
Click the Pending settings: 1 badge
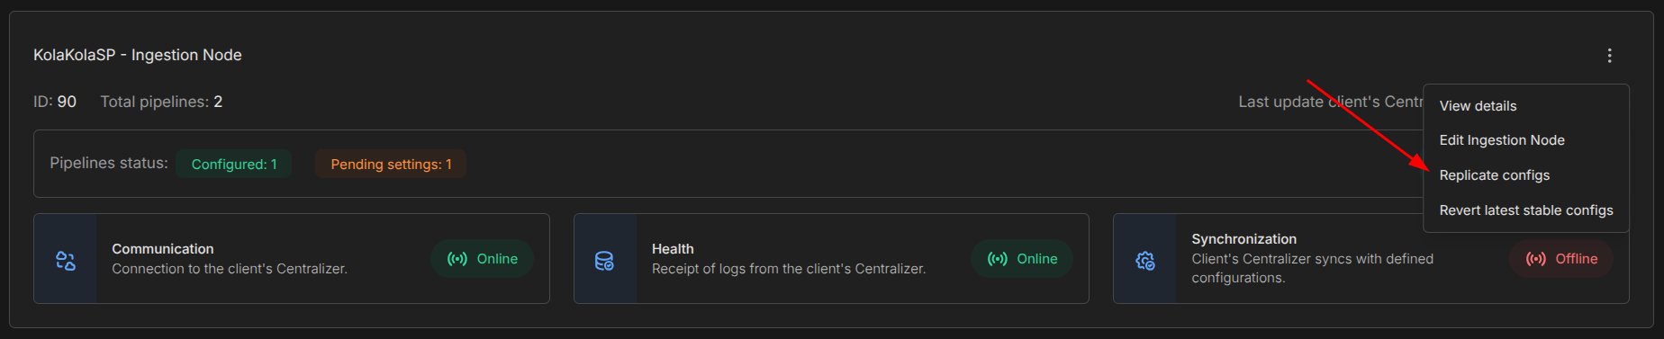pos(391,164)
